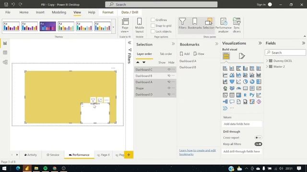Expand Master 2 table in Fields
The height and width of the screenshot is (172, 307).
click(x=267, y=66)
